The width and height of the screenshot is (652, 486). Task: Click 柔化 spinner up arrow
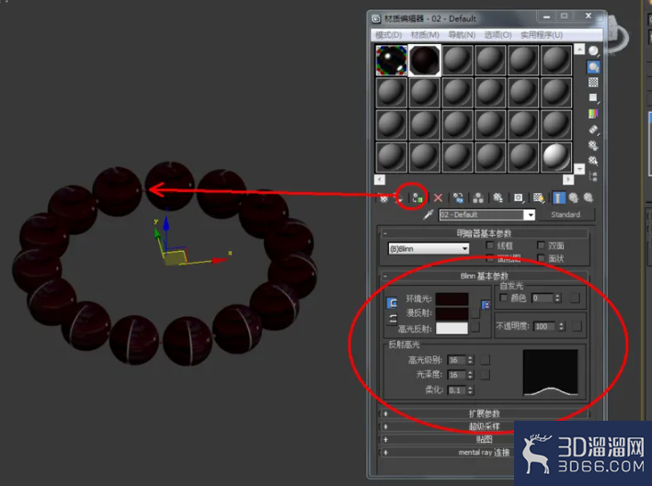[x=470, y=388]
